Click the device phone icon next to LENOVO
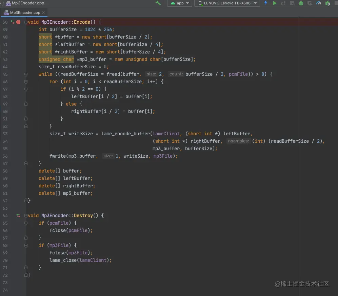 click(x=200, y=3)
